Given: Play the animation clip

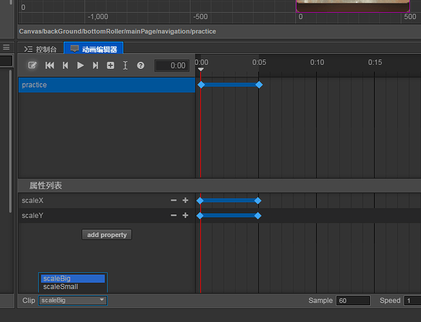Looking at the screenshot, I should (81, 66).
